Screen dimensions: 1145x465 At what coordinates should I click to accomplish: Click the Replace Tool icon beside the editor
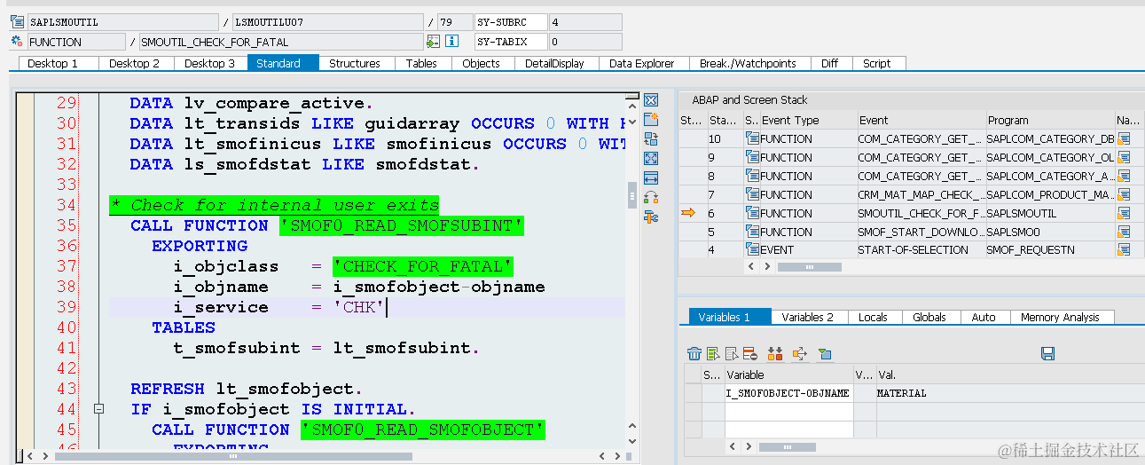[650, 138]
